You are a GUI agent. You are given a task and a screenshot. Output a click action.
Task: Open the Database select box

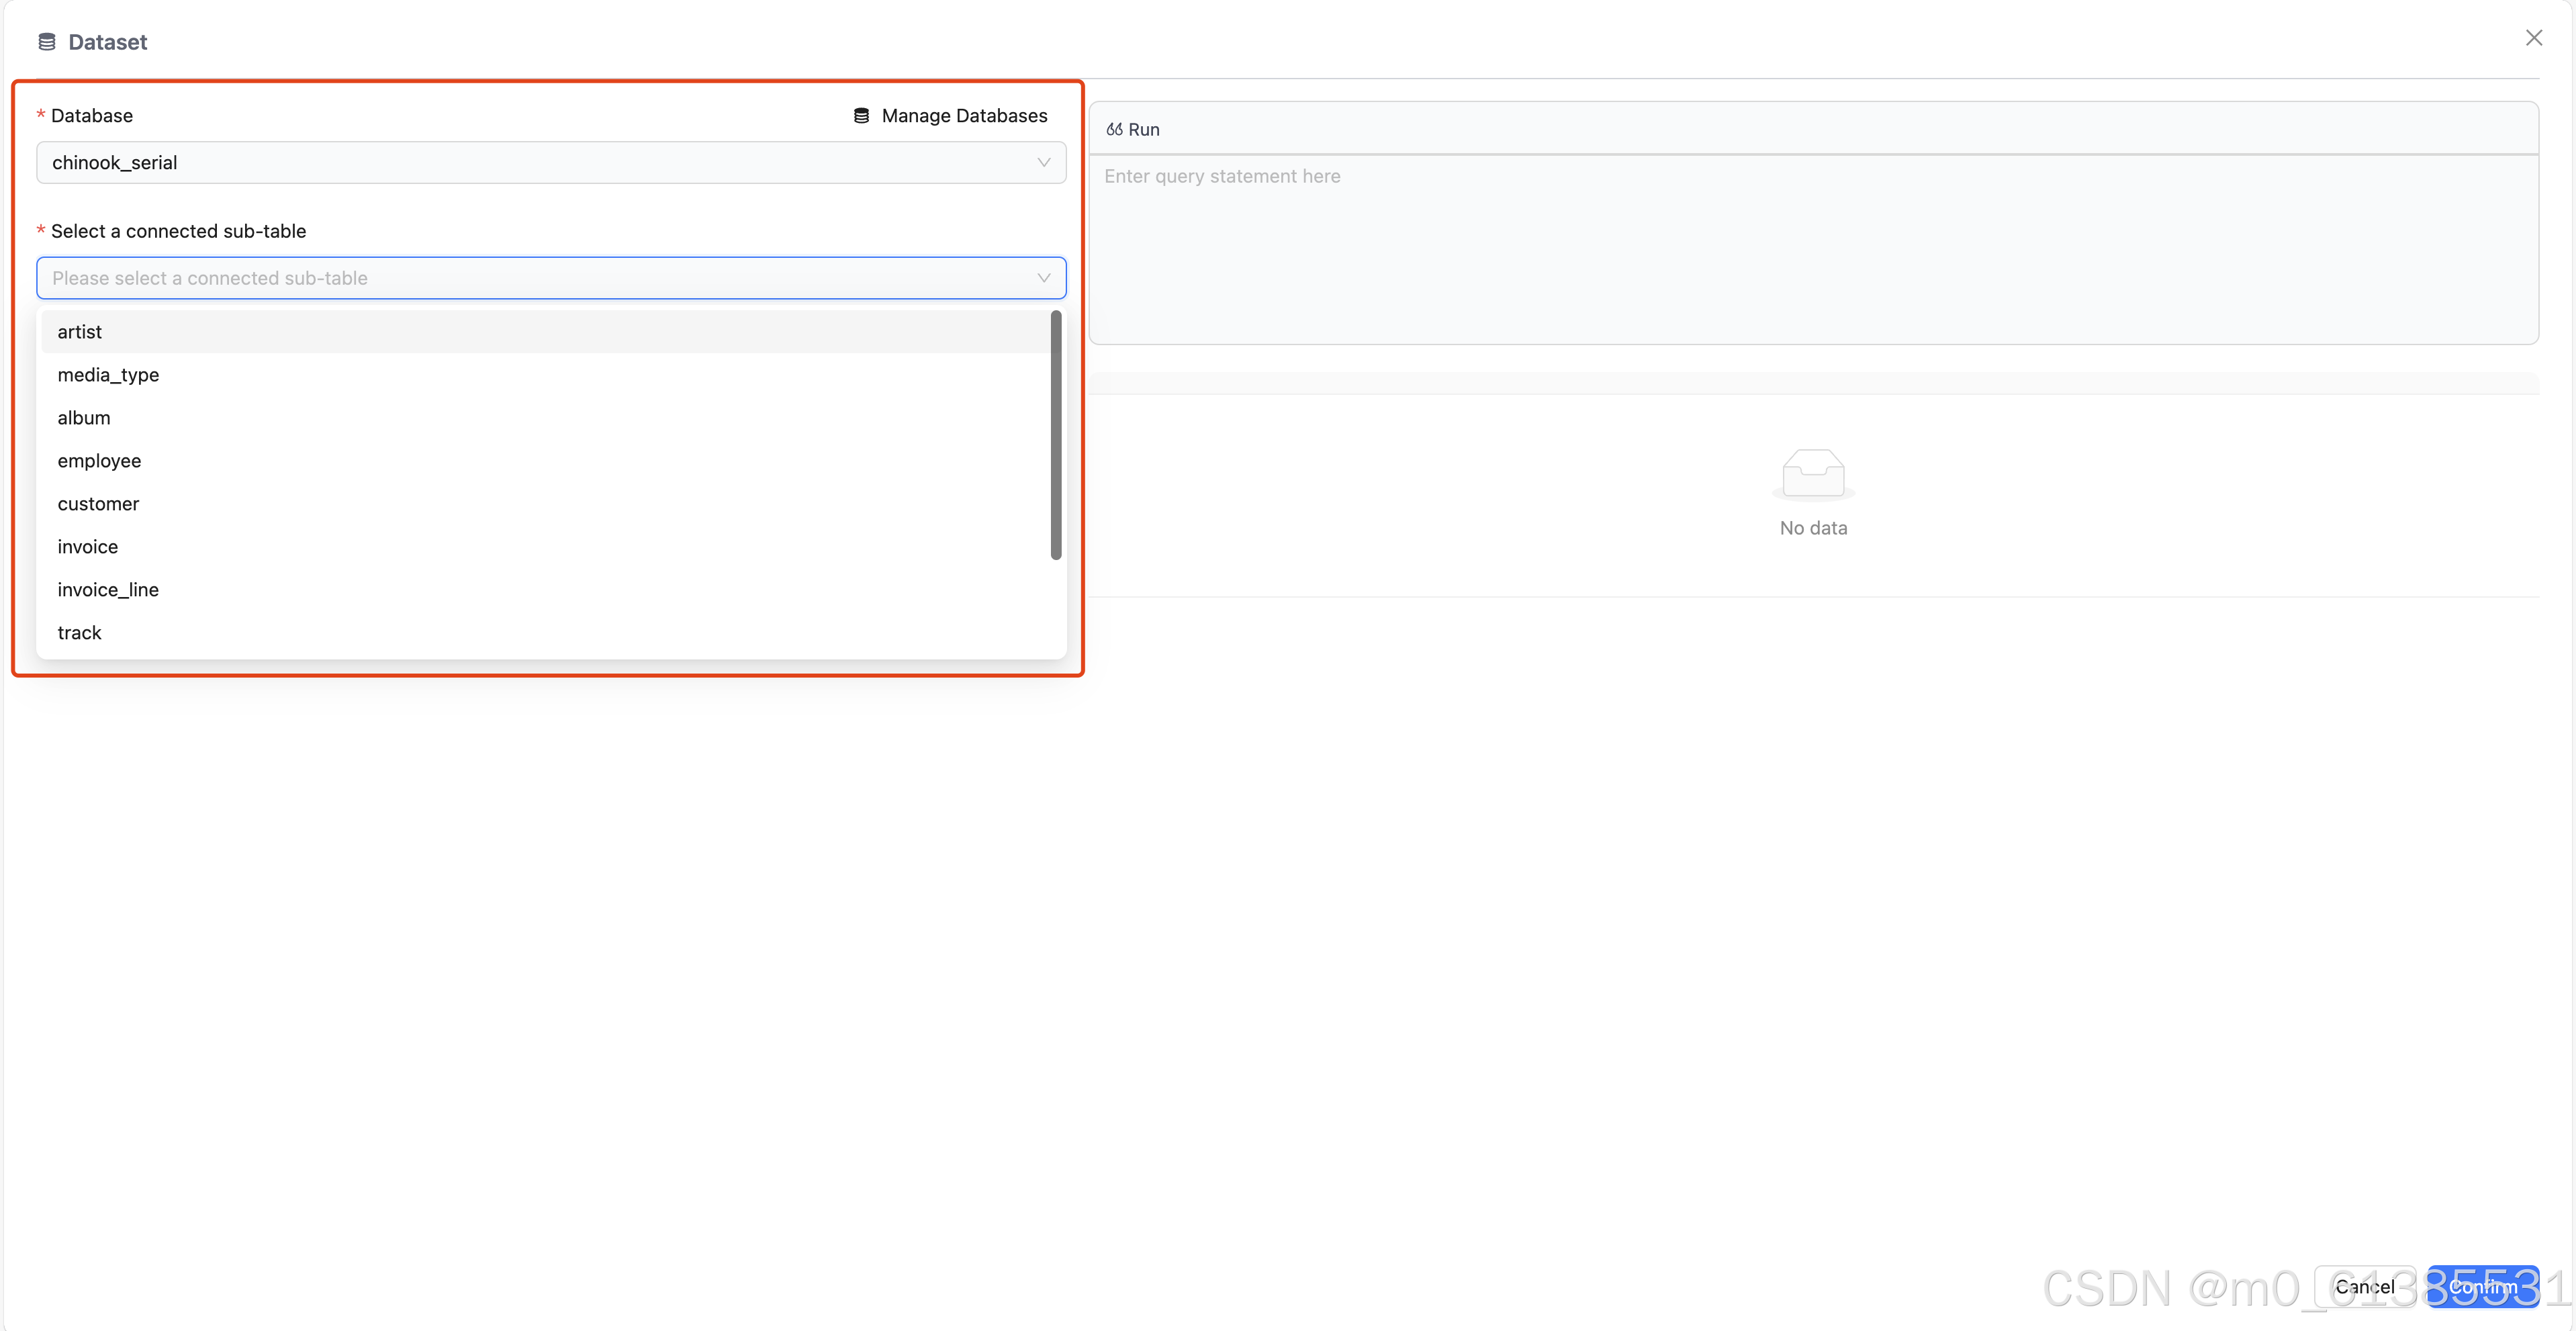550,163
